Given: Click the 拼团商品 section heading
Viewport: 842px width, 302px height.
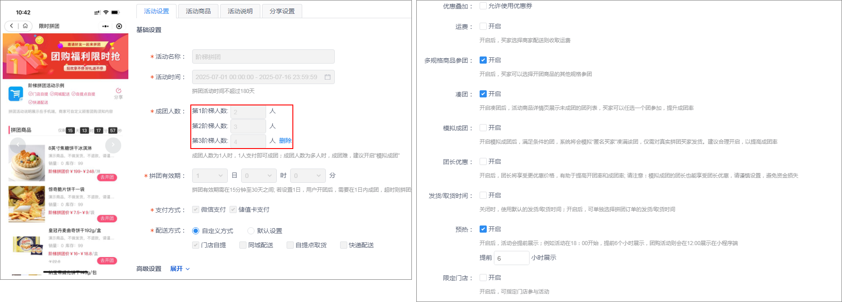Looking at the screenshot, I should click(x=21, y=130).
